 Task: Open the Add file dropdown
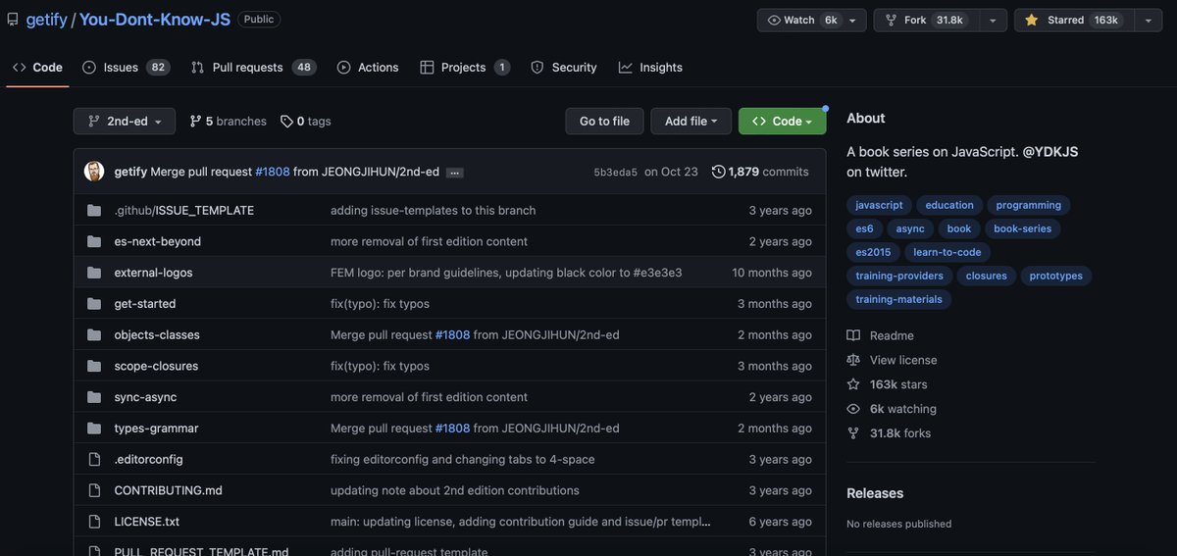(691, 122)
